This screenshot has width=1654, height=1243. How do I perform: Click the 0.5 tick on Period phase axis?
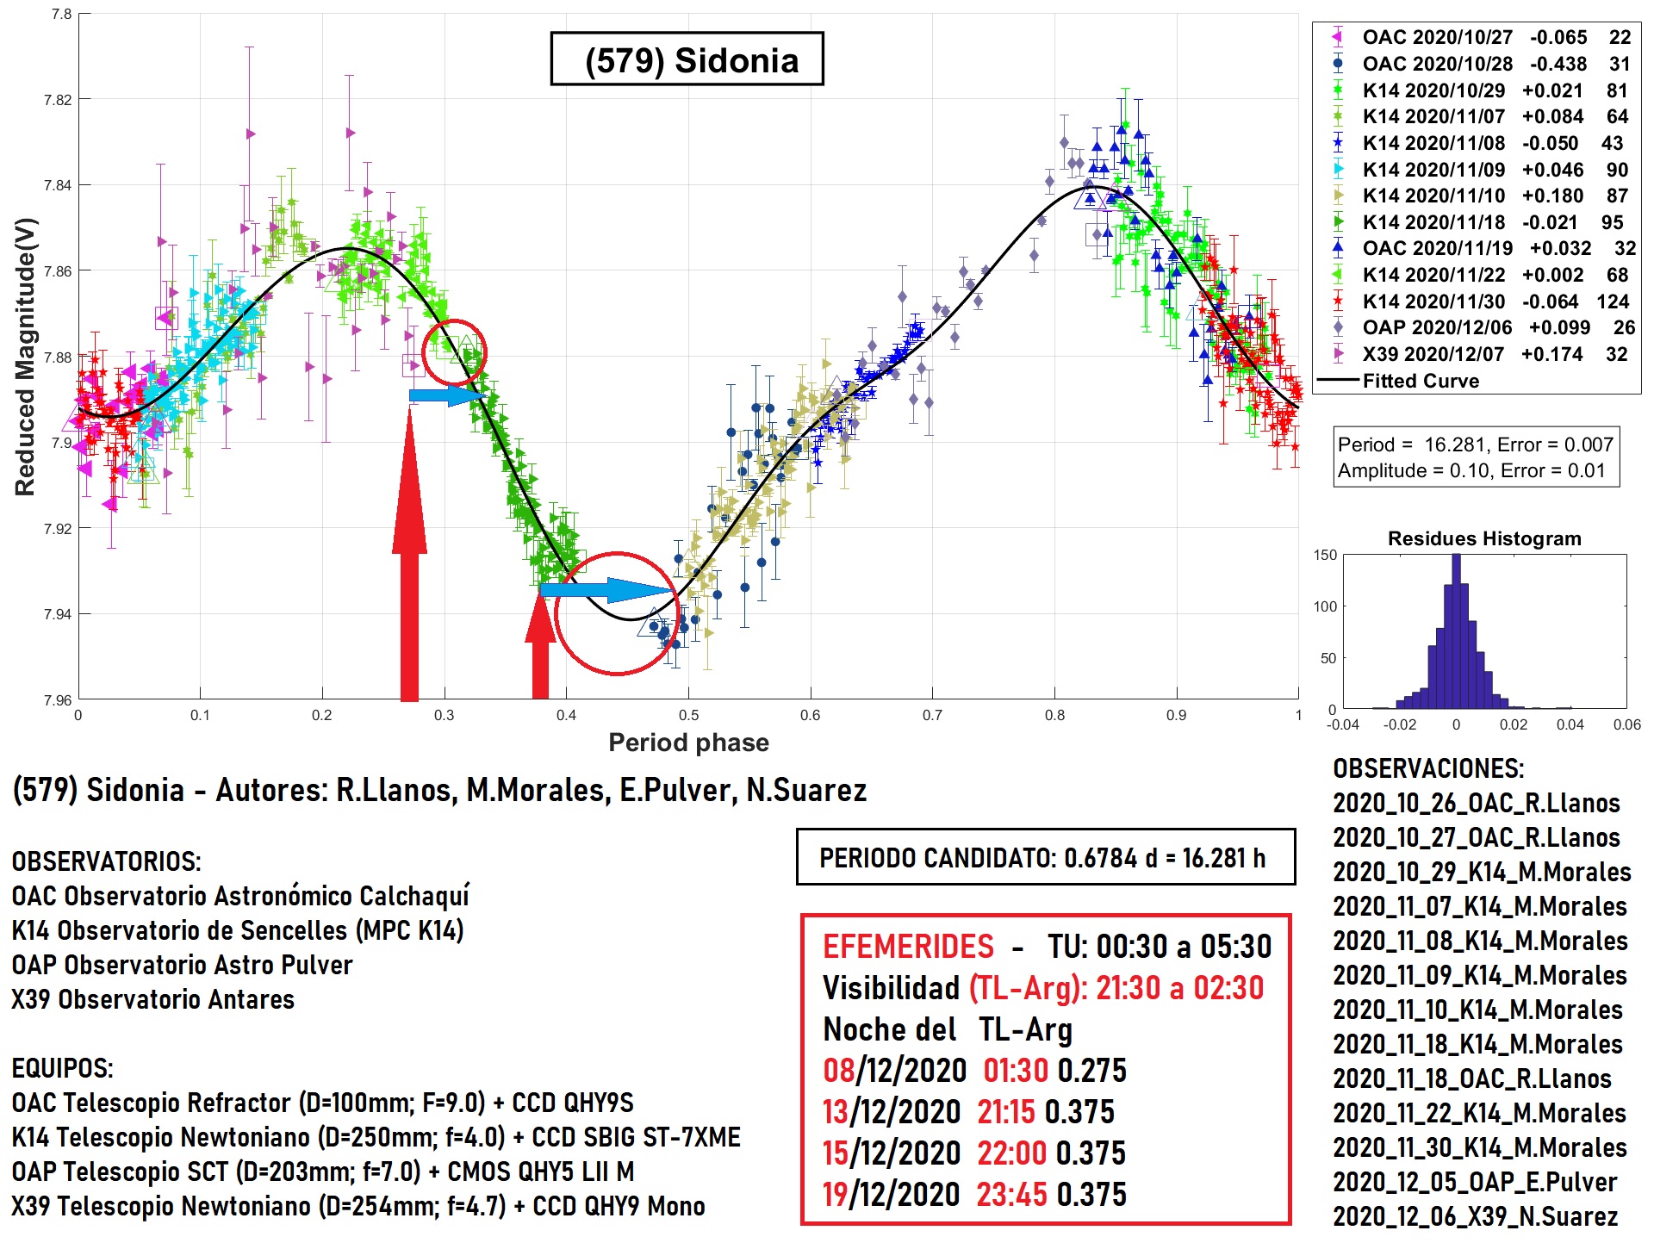[x=688, y=715]
